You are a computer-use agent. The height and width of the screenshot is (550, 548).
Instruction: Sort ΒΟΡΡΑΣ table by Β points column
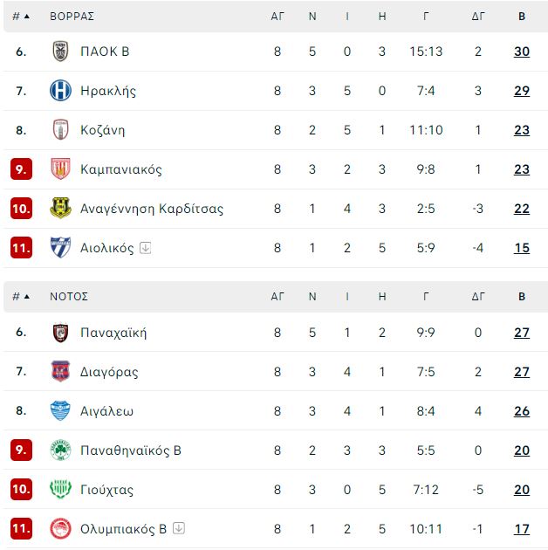(522, 16)
